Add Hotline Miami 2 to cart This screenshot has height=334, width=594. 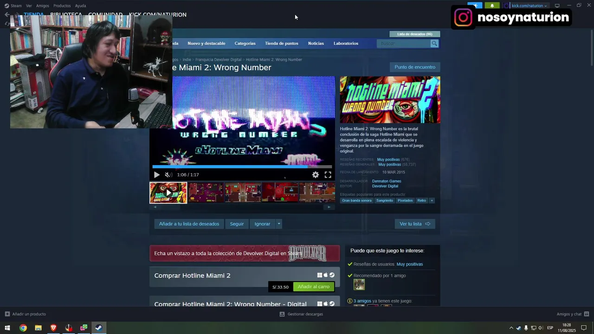[314, 287]
